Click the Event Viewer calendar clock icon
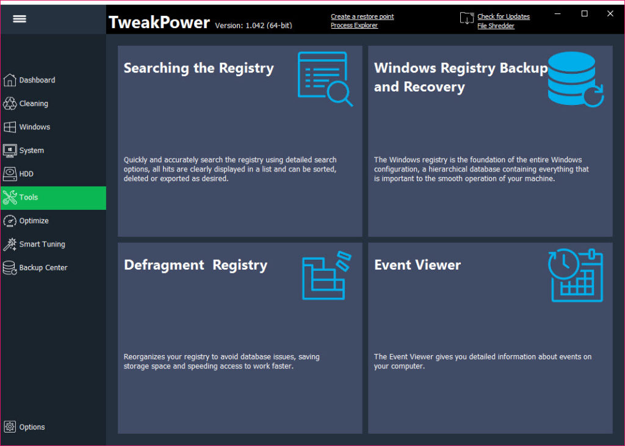The image size is (625, 446). point(576,275)
